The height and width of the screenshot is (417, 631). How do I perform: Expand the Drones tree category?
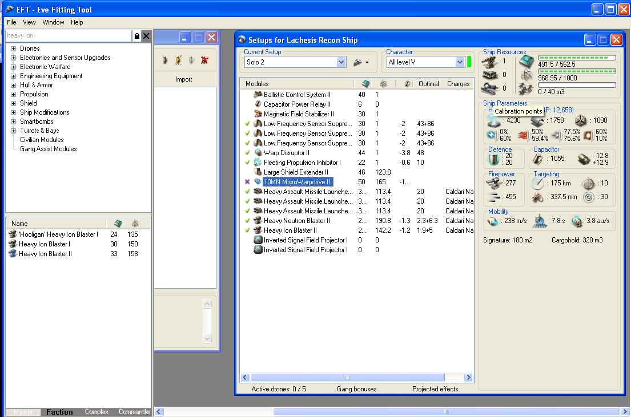pos(13,48)
